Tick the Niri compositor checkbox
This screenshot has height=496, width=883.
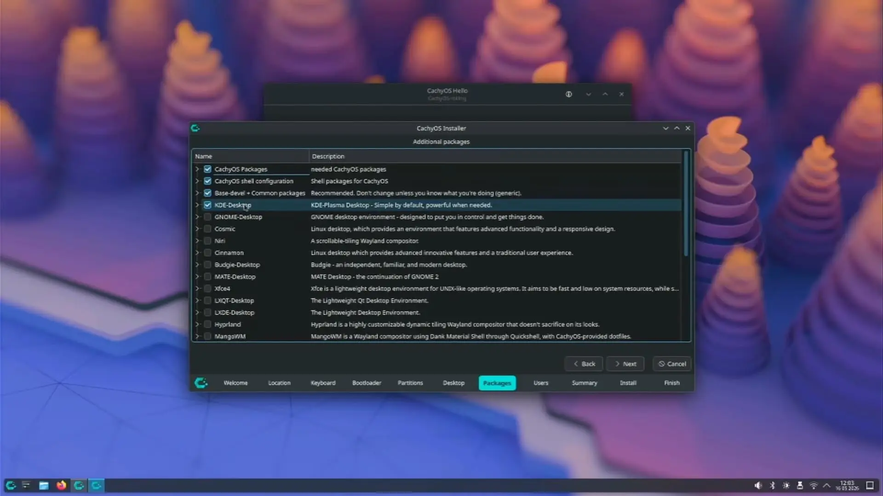coord(207,241)
